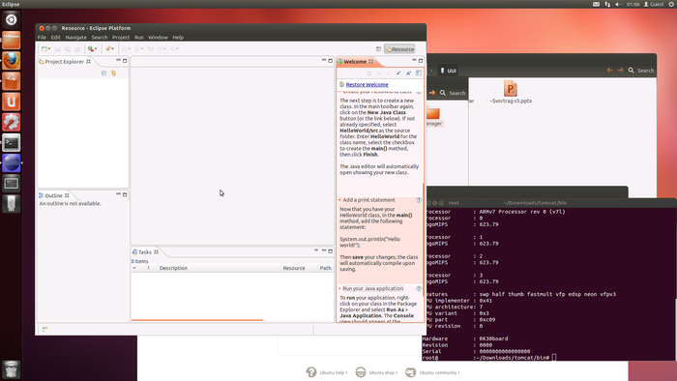The image size is (677, 381).
Task: Click the Open Perspective icon
Action: point(379,49)
